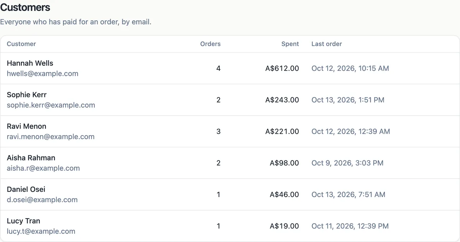Click the order count 1 for Daniel Osei
The height and width of the screenshot is (242, 460).
(219, 195)
